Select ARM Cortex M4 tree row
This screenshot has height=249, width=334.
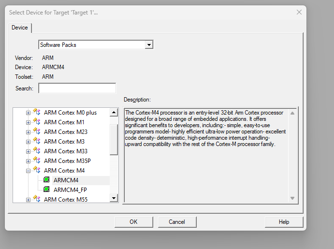64,170
